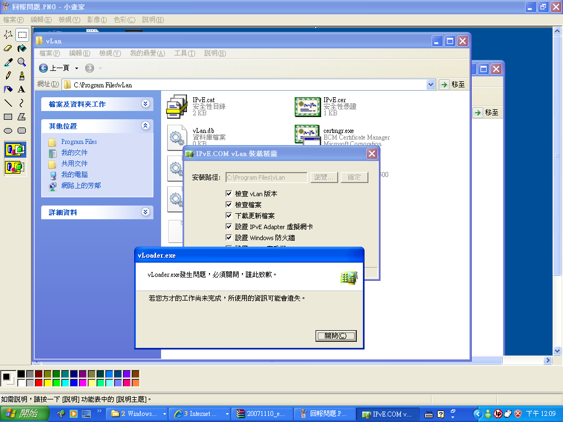Pick the Rectangle shape tool
This screenshot has width=563, height=422.
8,116
